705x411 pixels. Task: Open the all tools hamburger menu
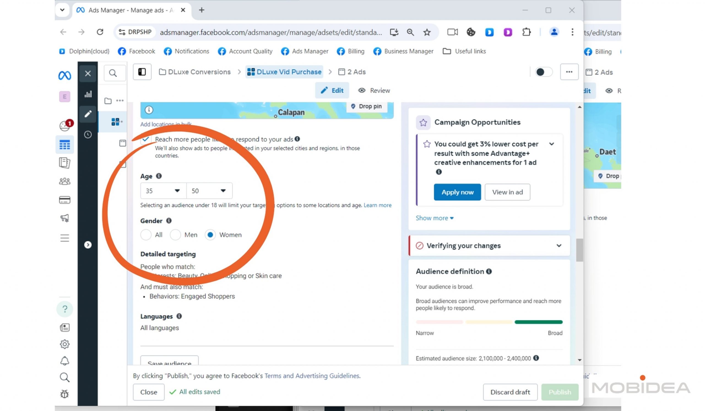pyautogui.click(x=65, y=238)
